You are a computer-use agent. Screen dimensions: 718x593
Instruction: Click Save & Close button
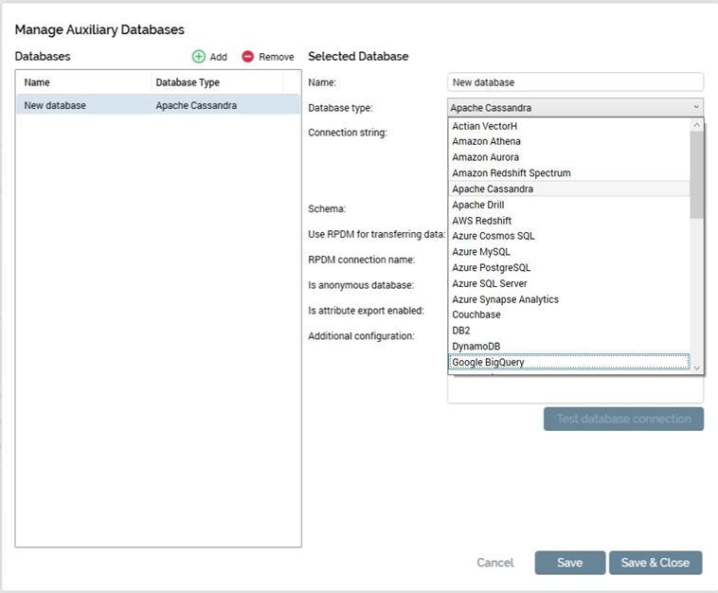(x=655, y=563)
